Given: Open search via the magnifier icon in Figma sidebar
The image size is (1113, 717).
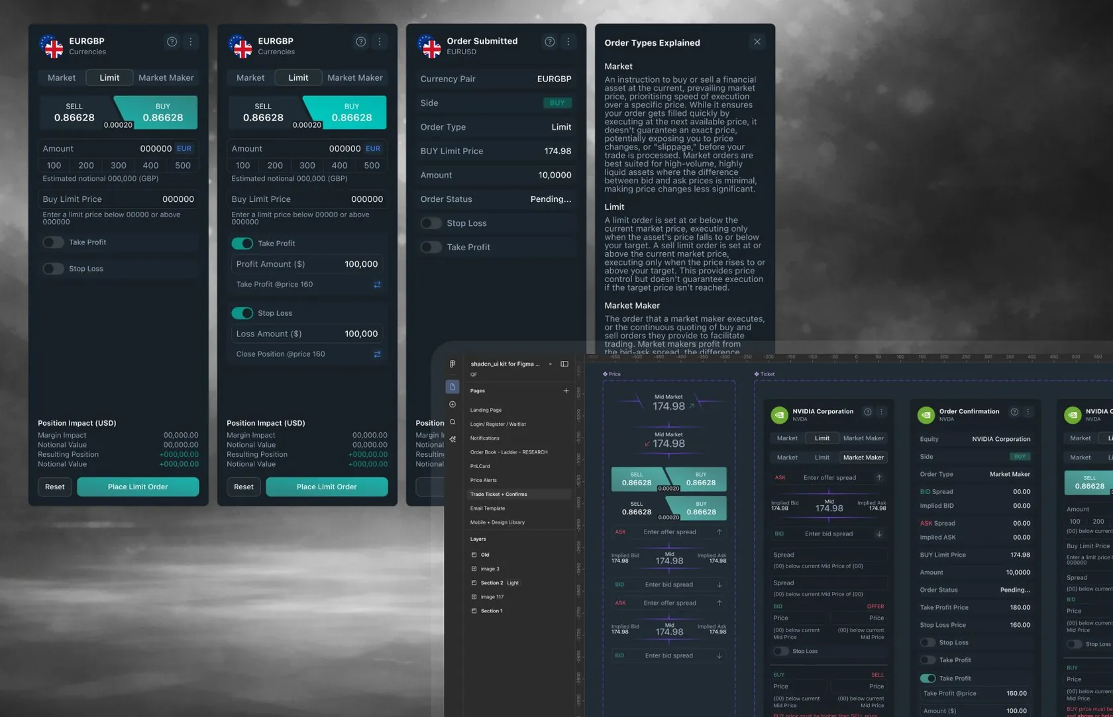Looking at the screenshot, I should (x=452, y=422).
